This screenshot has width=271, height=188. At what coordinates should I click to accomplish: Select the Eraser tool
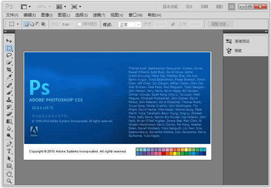[x=9, y=114]
